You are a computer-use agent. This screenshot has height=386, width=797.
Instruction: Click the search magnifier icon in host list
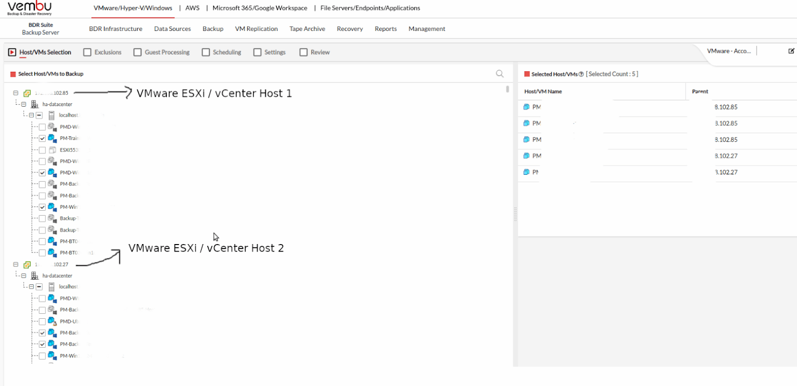(500, 74)
